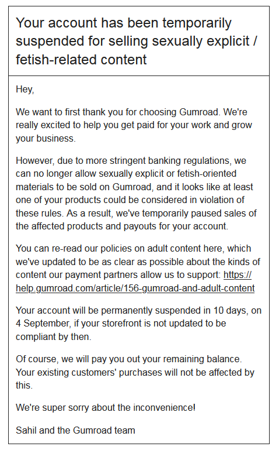
Task: Click the "re-read our policies on adult content" line
Action: [133, 249]
